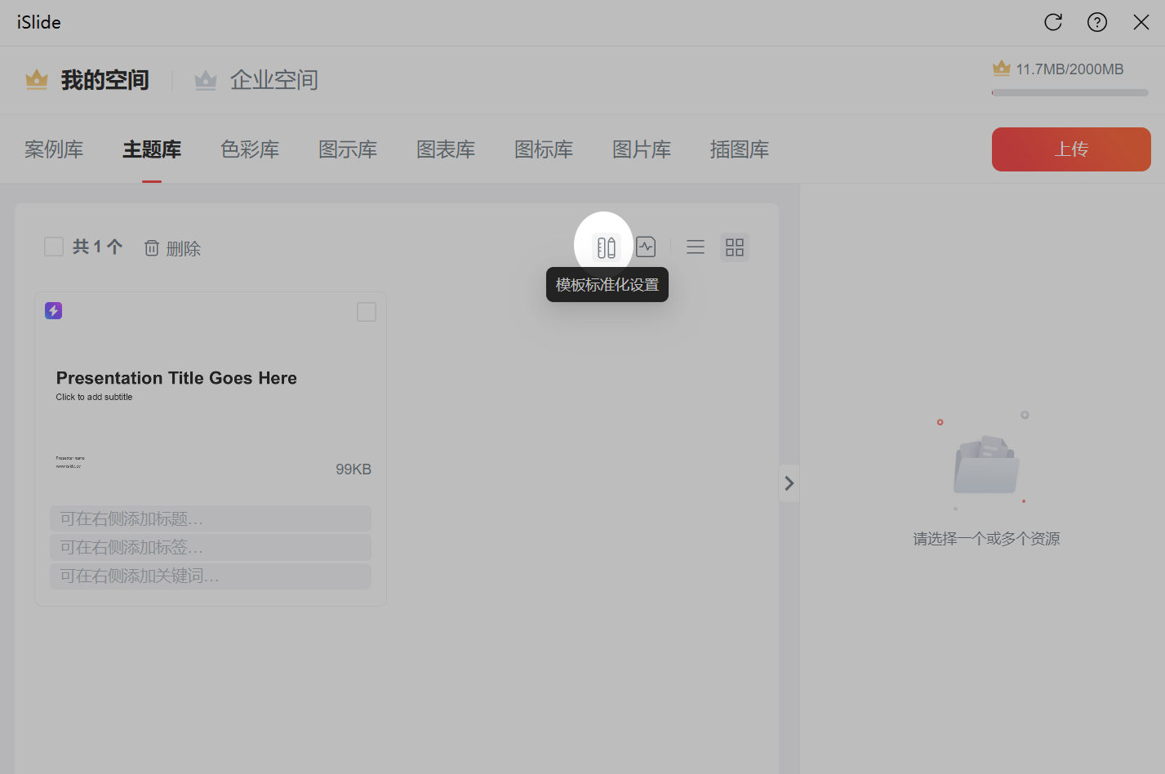Click the refresh icon in title bar
The image size is (1165, 774).
(1053, 22)
